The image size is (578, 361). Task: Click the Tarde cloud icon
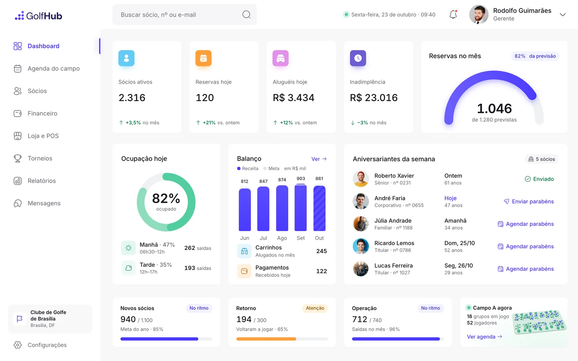pos(128,268)
